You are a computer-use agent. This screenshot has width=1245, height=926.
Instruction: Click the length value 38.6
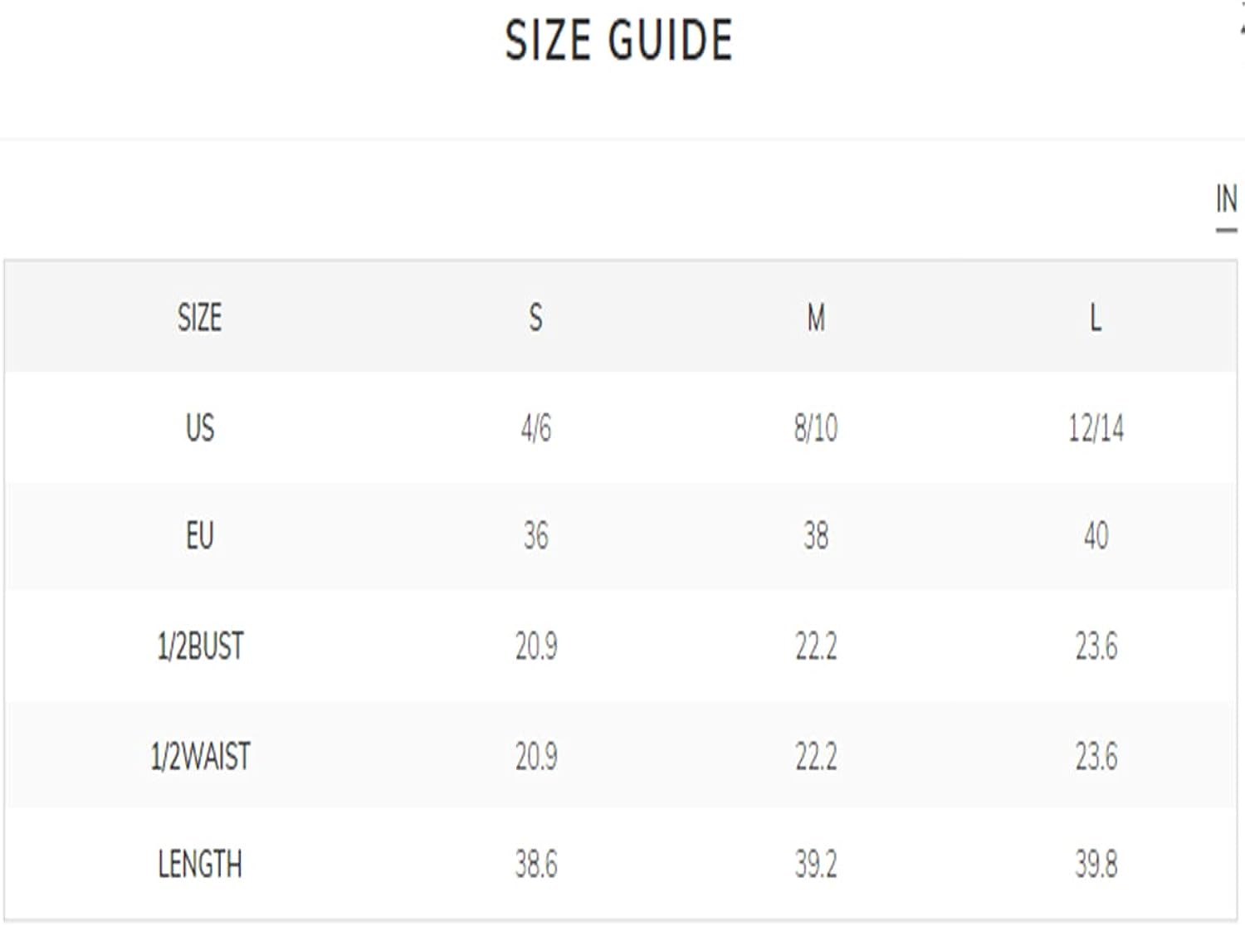pos(536,864)
